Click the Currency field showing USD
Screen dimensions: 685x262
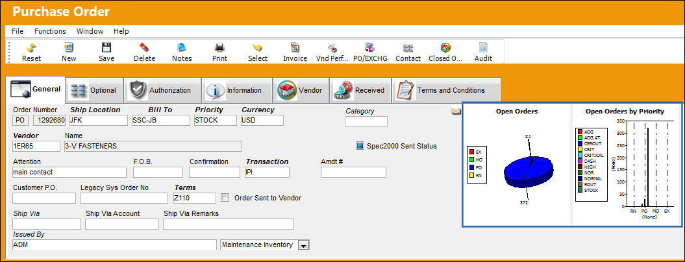click(x=262, y=121)
